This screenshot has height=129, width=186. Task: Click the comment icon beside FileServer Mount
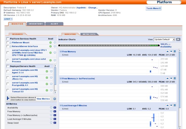point(55,42)
